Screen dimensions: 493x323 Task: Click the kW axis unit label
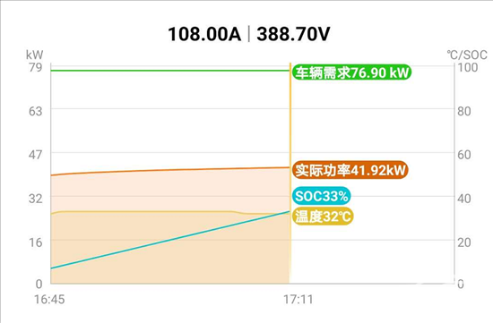pos(34,55)
